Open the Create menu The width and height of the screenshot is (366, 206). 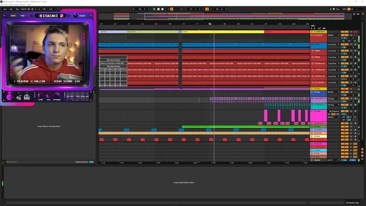pos(11,5)
